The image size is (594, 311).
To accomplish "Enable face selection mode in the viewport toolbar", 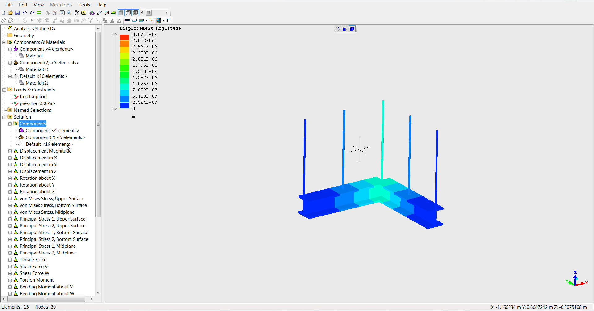I will [345, 29].
